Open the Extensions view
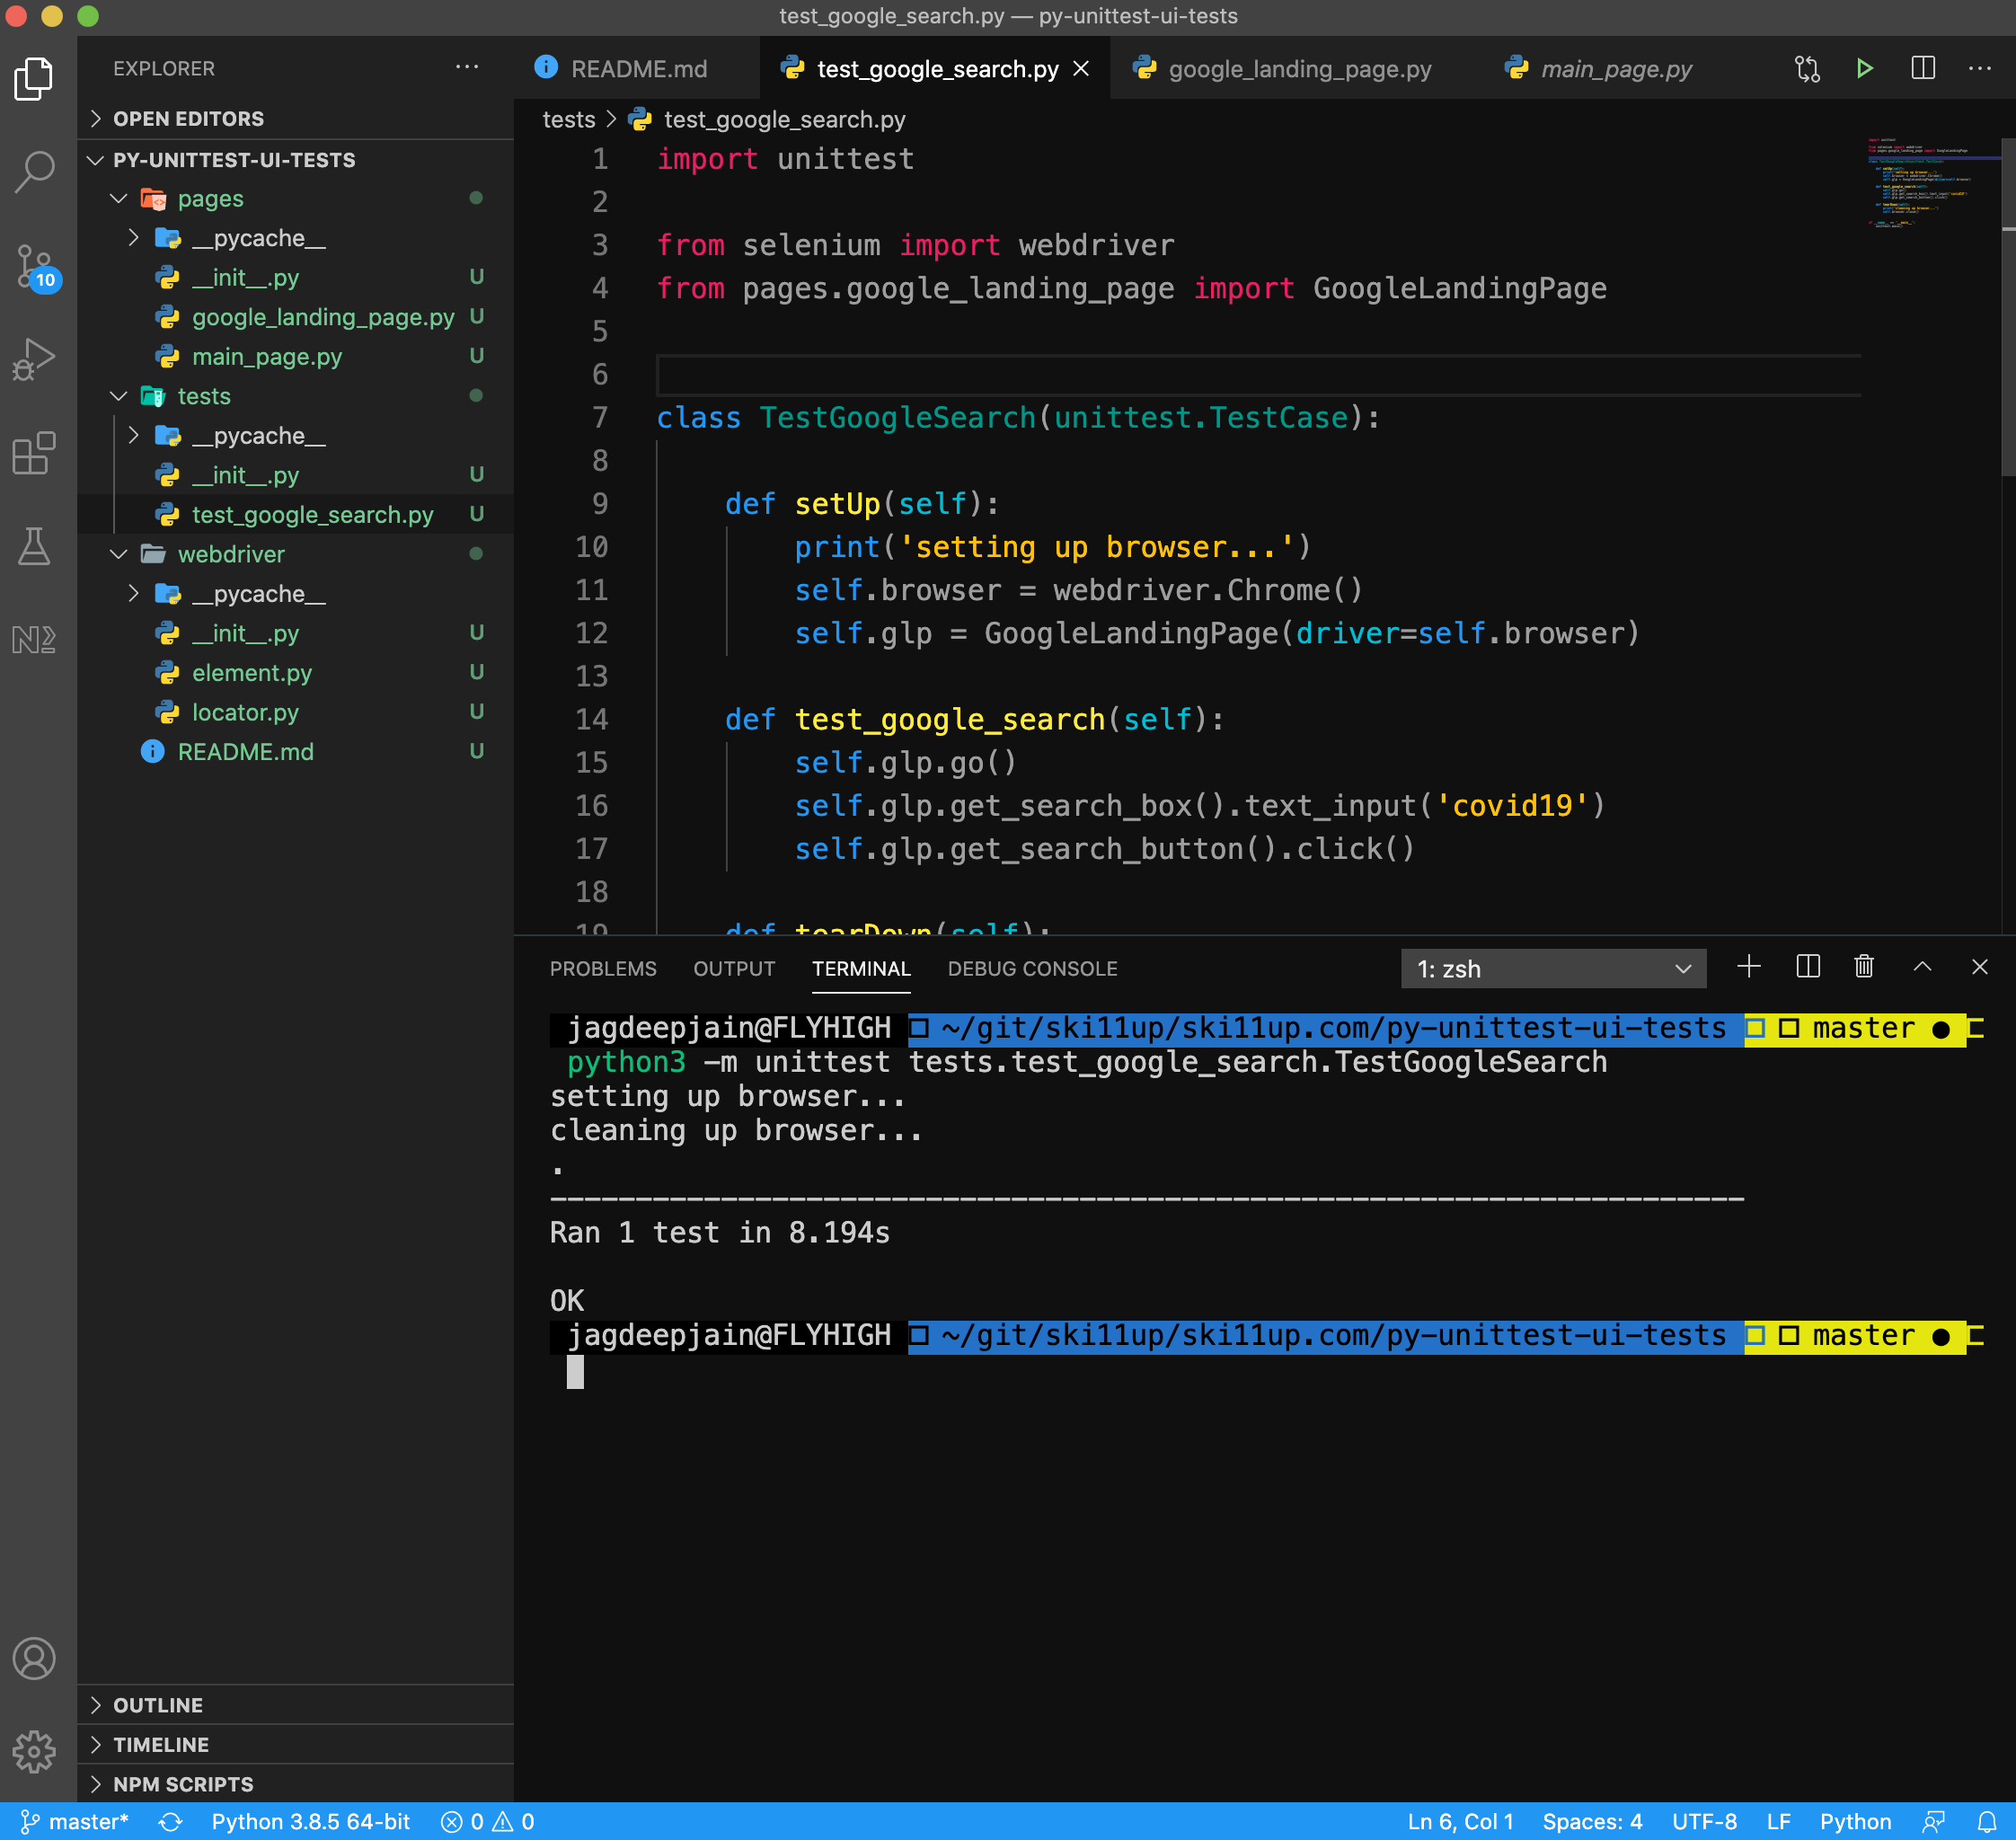2016x1840 pixels. pos(35,453)
